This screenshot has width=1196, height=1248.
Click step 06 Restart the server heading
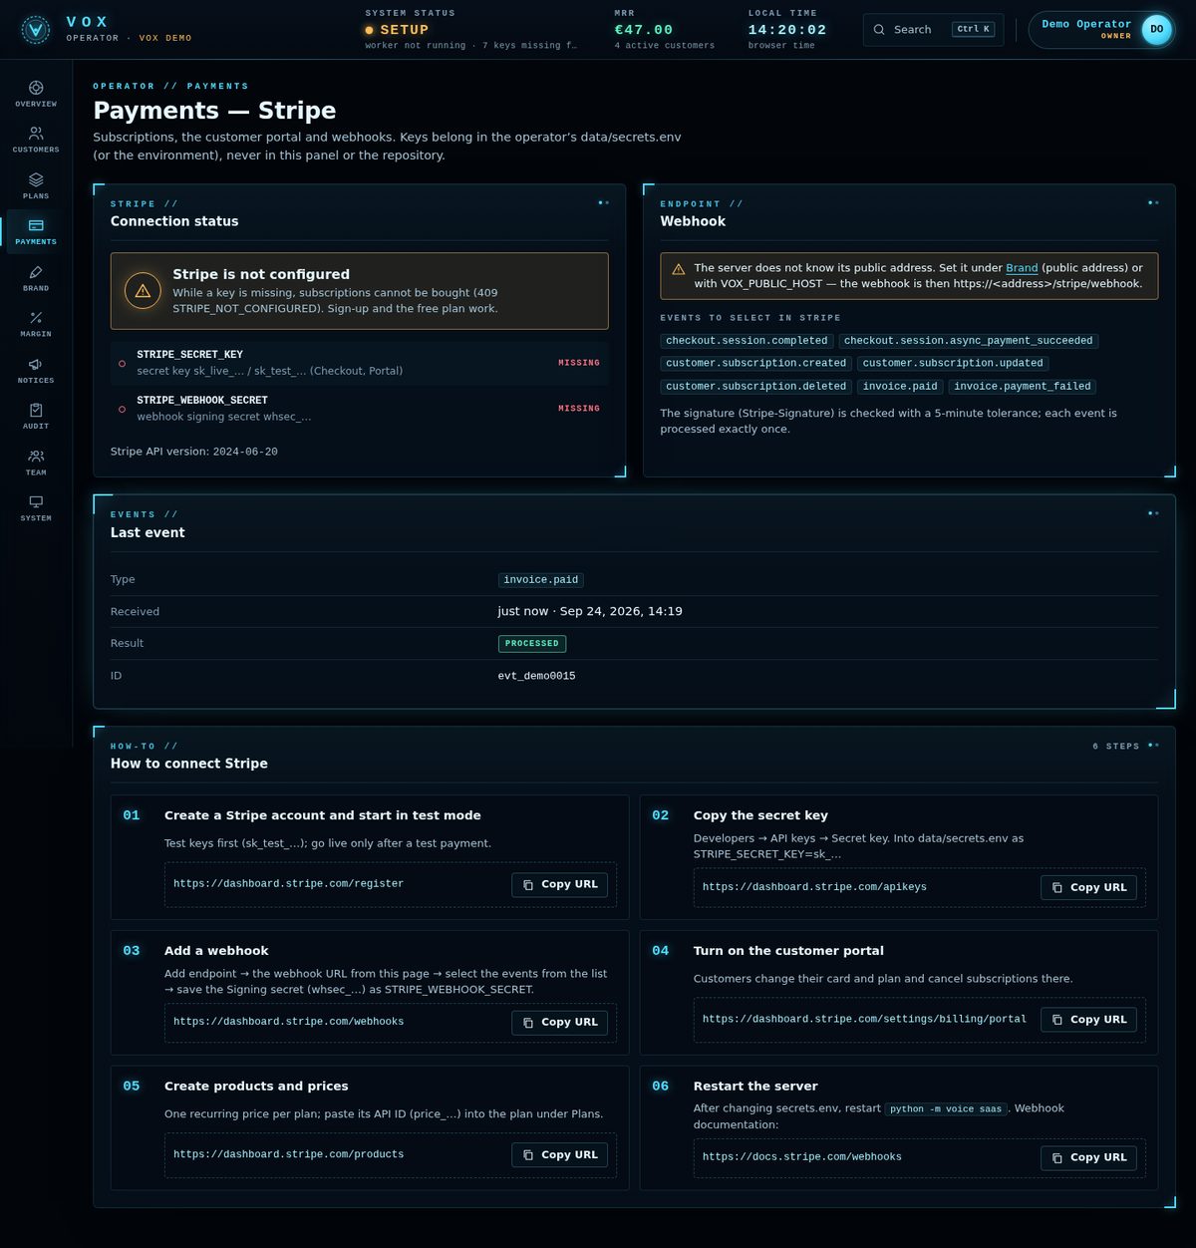[x=755, y=1087]
